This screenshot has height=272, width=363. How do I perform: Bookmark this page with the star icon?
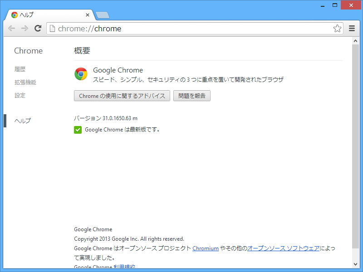[x=337, y=28]
